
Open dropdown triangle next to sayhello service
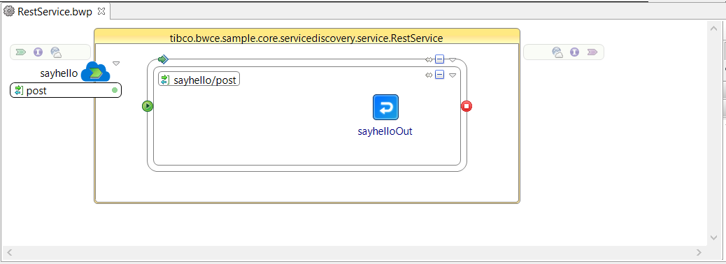[116, 64]
